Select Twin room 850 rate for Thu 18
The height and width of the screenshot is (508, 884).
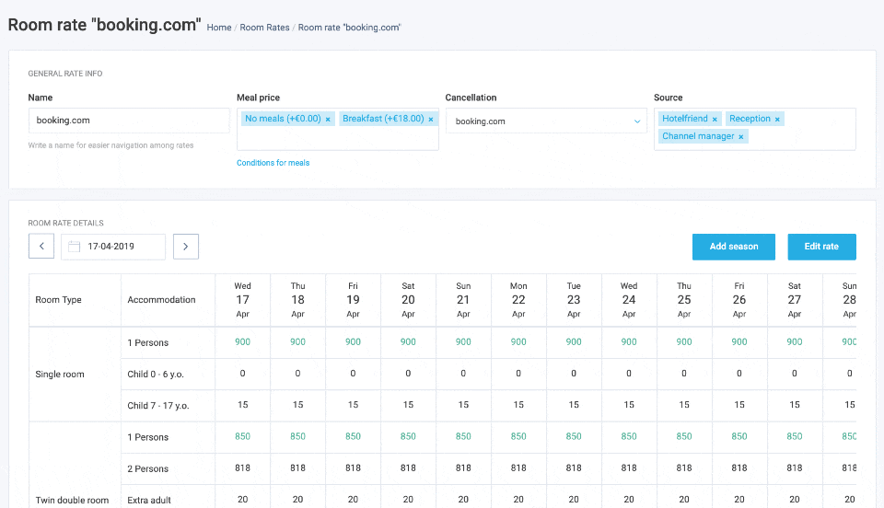(x=297, y=436)
